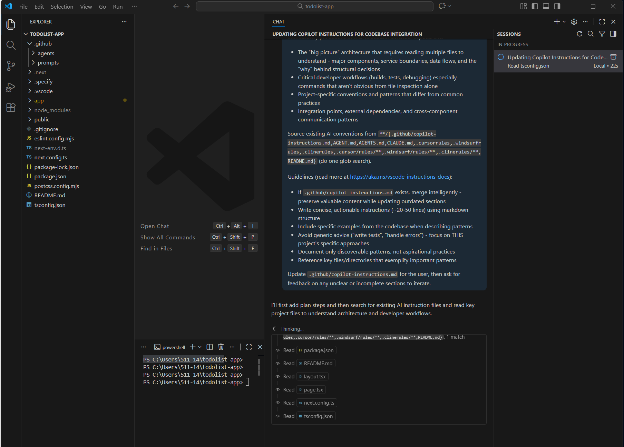The image size is (624, 447).
Task: Toggle primary side bar visibility
Action: tap(535, 6)
